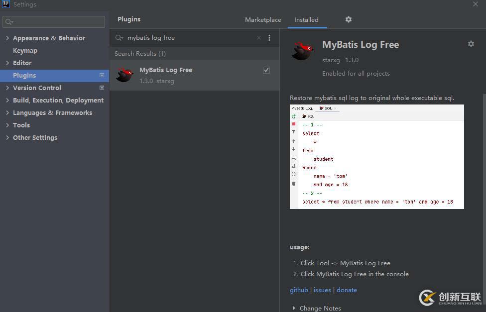Viewport: 486px width, 312px height.
Task: Expand Version Control settings node
Action: tap(7, 88)
